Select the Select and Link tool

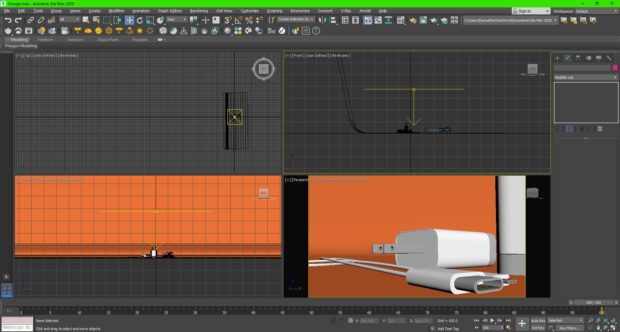(30, 20)
